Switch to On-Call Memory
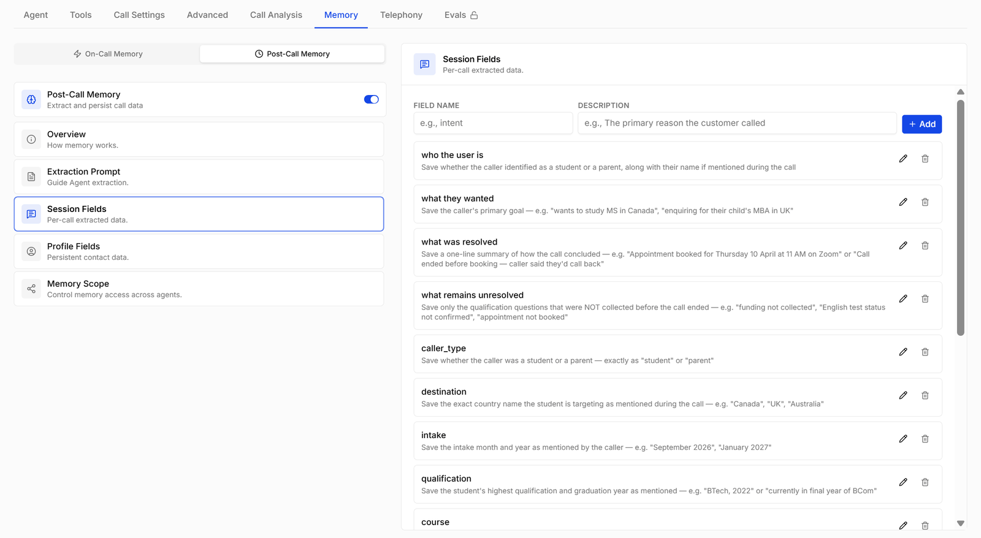This screenshot has width=981, height=538. click(x=107, y=54)
